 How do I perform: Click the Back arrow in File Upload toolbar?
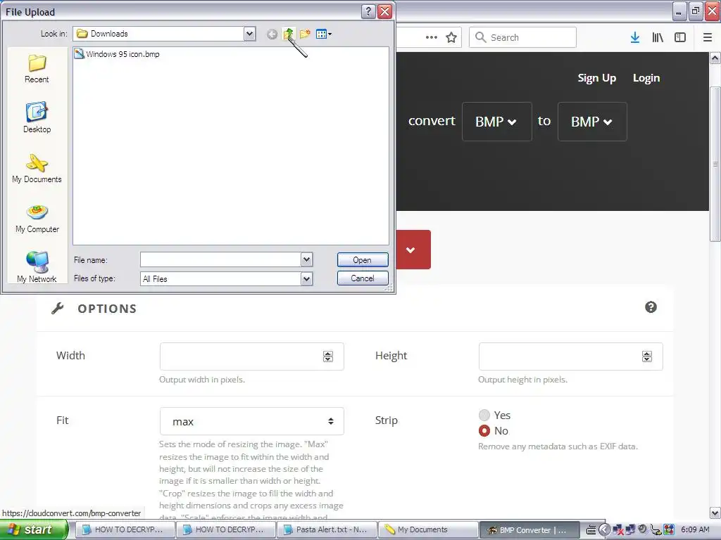pyautogui.click(x=272, y=34)
